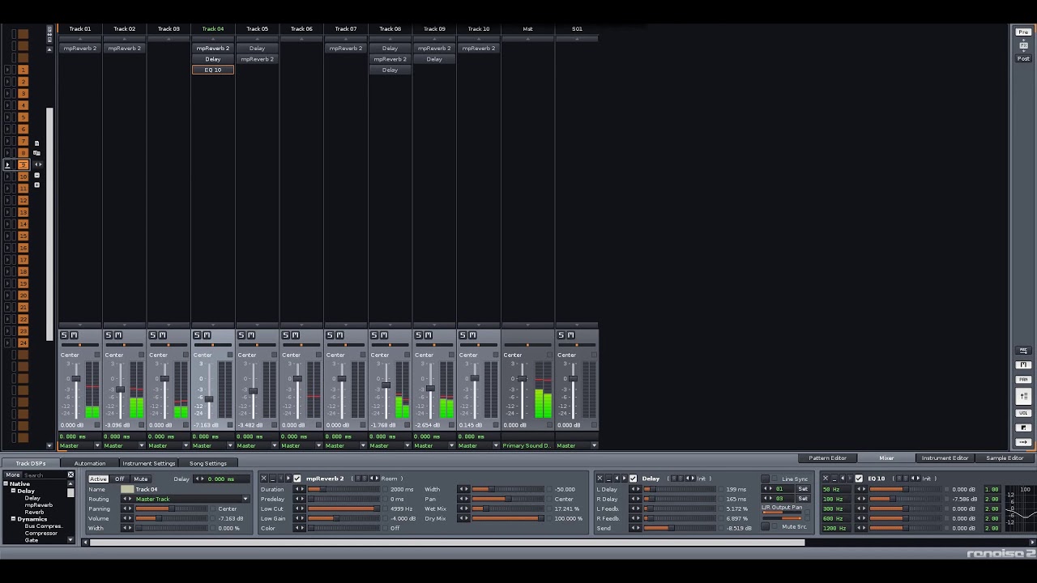Move mpReverb 2 device right in chain

tap(288, 479)
